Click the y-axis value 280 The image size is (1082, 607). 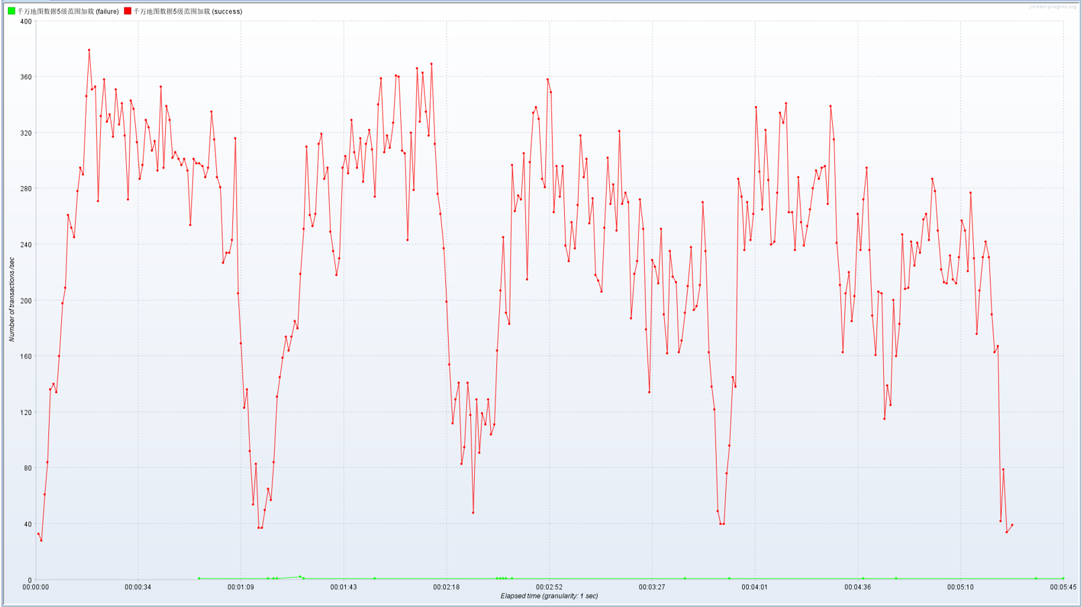(26, 189)
